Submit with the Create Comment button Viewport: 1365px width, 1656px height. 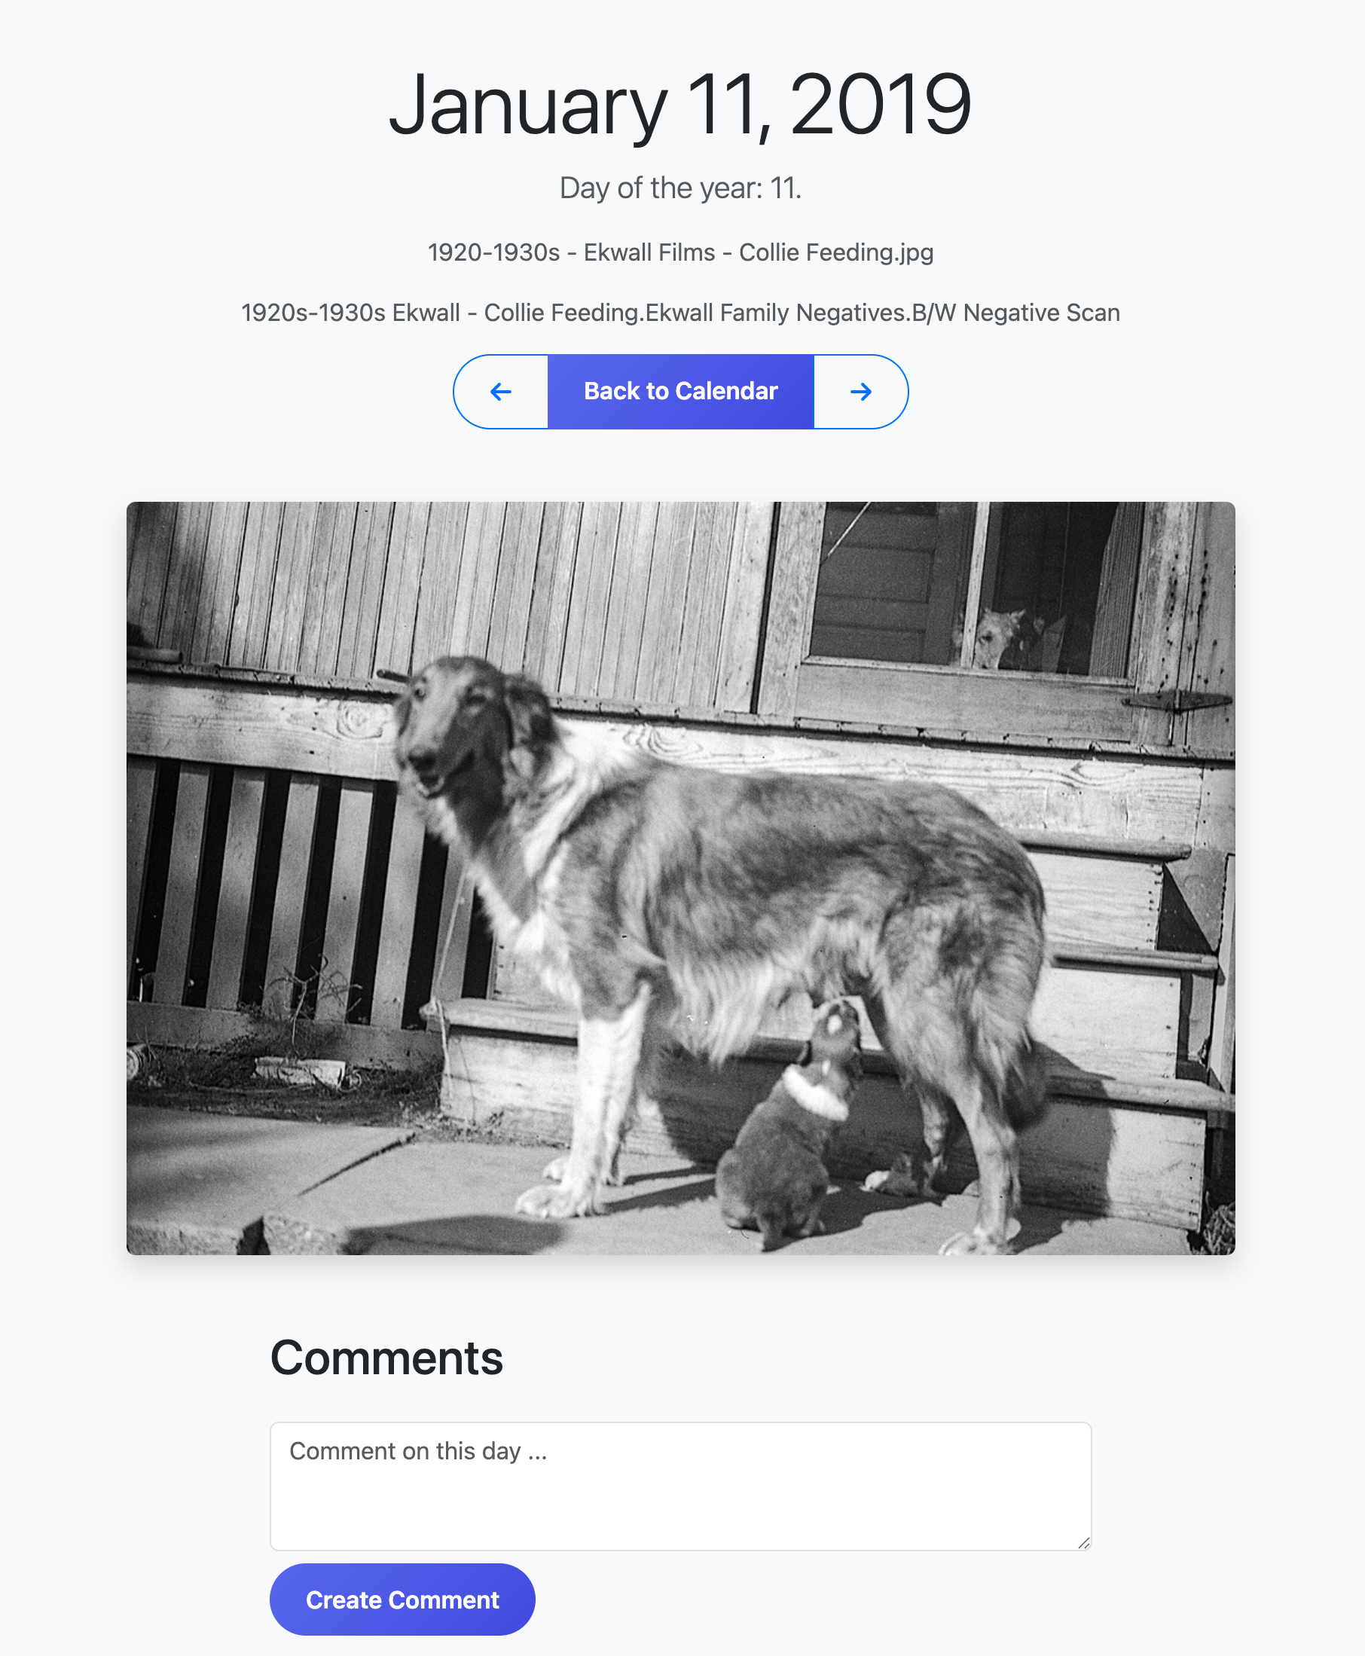[402, 1599]
